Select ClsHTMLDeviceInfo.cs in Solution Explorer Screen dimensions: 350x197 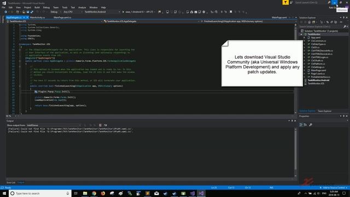tap(322, 51)
